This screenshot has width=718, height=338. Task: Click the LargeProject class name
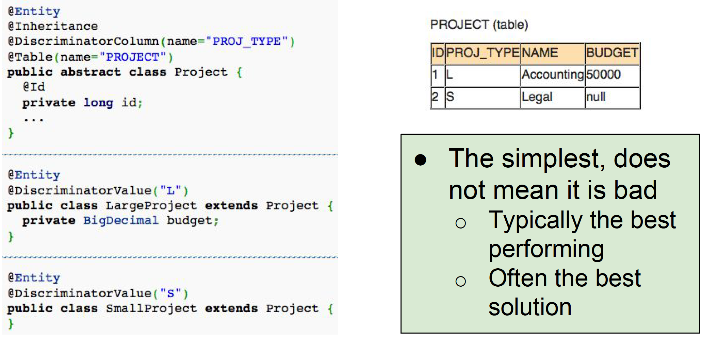point(151,206)
